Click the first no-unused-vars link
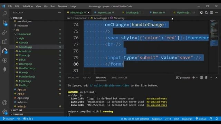The height and width of the screenshot is (124, 221). (156, 99)
